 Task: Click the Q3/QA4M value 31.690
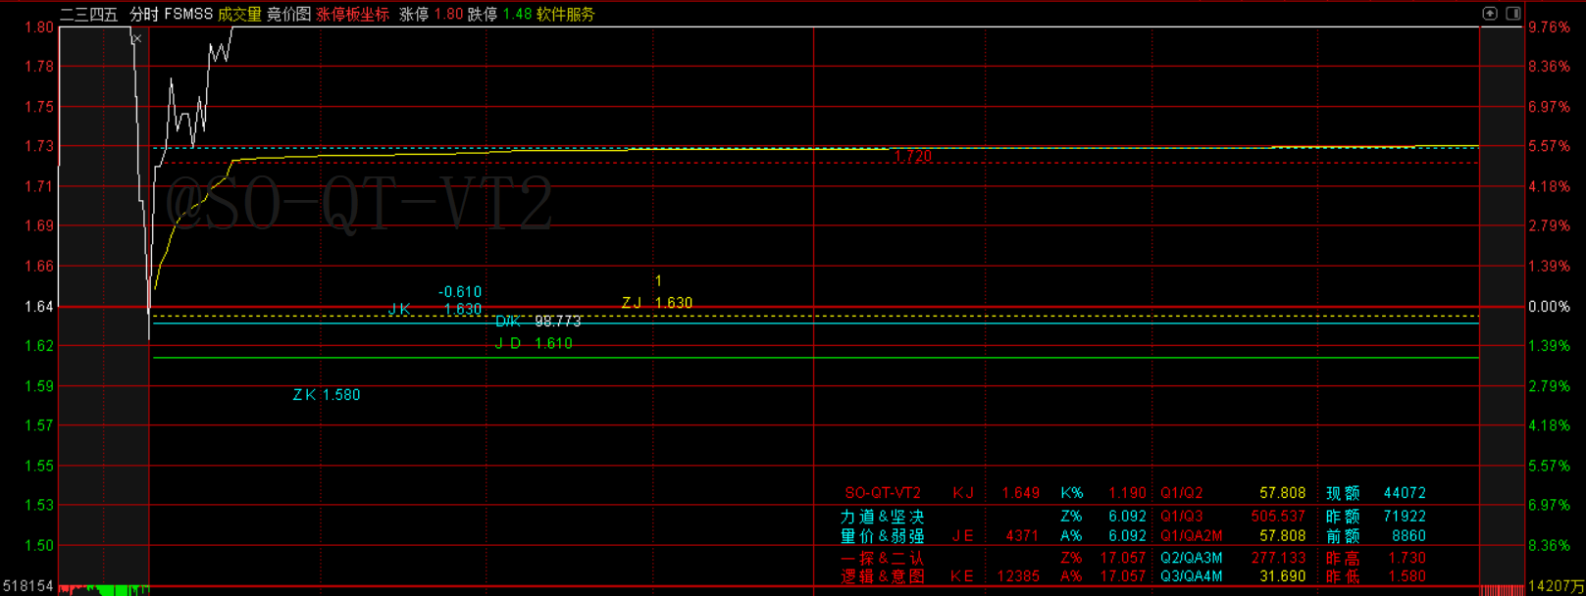pos(1283,576)
